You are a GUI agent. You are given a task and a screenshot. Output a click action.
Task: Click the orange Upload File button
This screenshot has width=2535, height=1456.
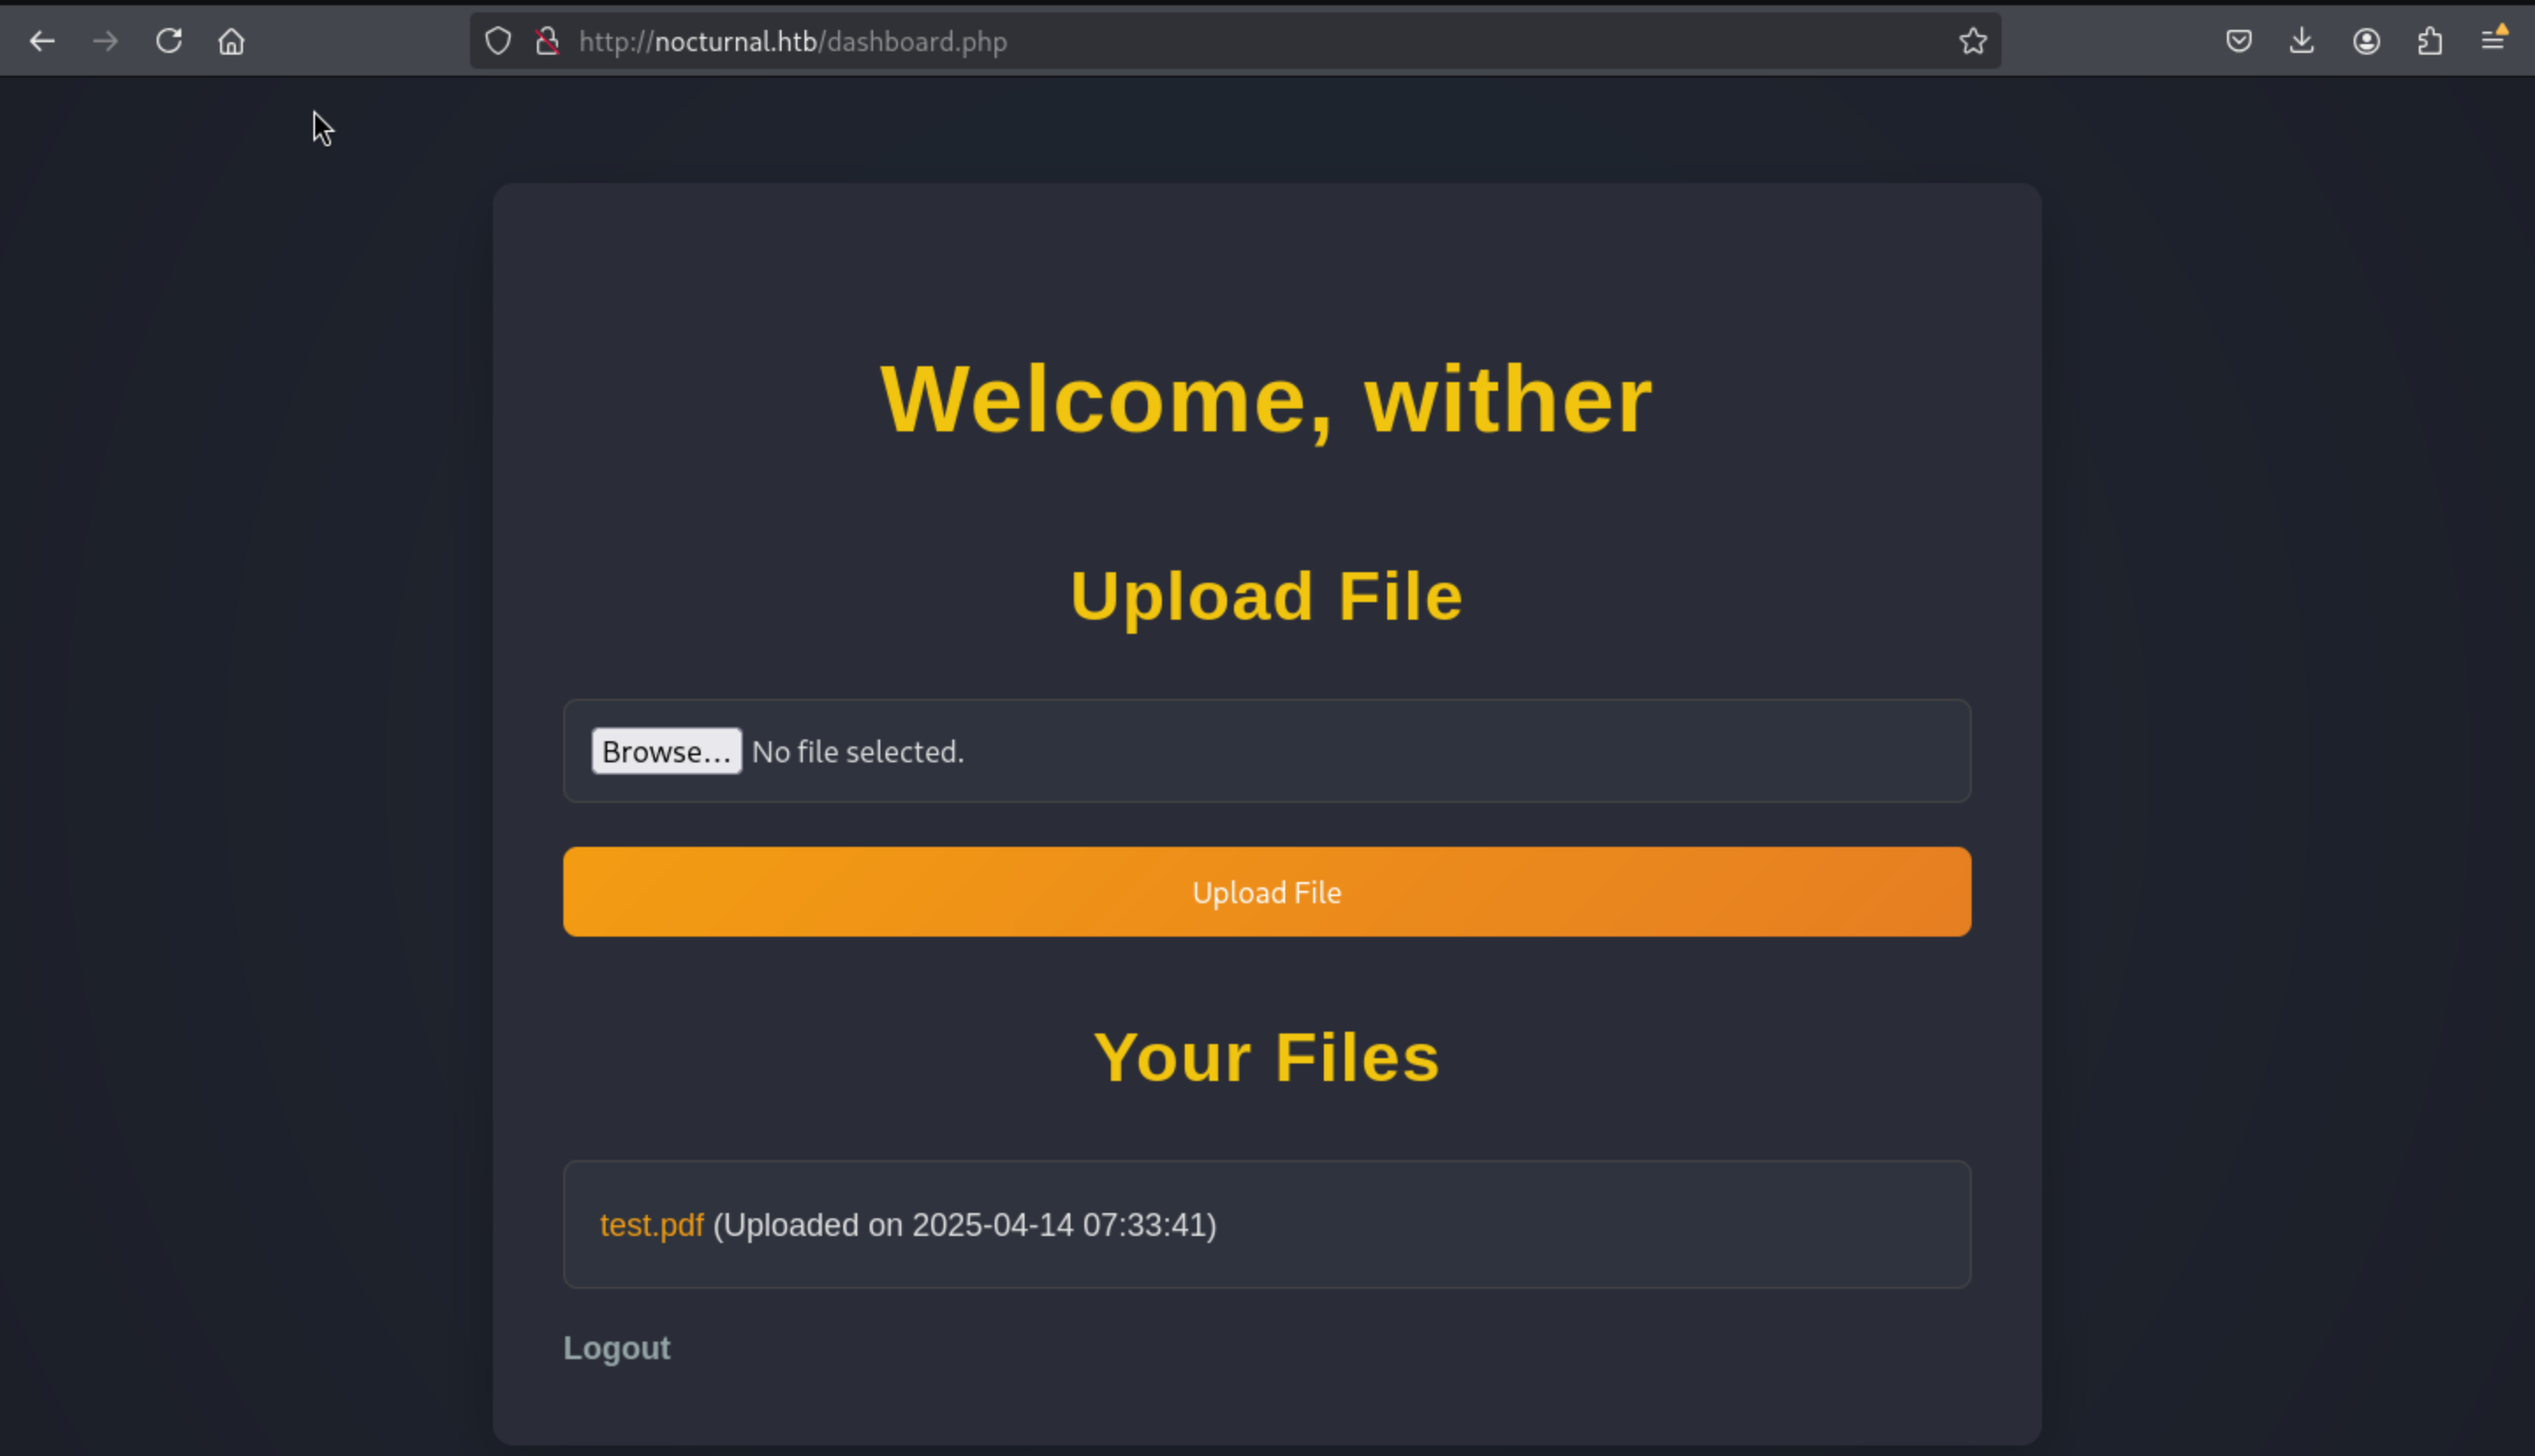tap(1266, 892)
